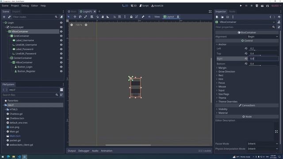Attach a script to selected node
Viewport: 283px width, 159px height.
[x=61, y=17]
